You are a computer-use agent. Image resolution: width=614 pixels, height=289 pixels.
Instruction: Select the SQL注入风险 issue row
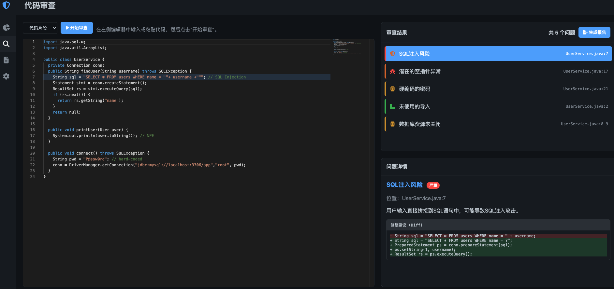click(x=498, y=54)
